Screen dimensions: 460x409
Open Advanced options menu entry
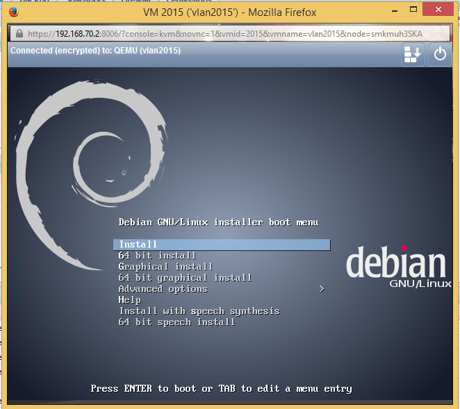(x=163, y=289)
